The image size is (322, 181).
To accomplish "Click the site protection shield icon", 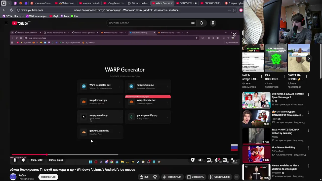I will pyautogui.click(x=18, y=10).
